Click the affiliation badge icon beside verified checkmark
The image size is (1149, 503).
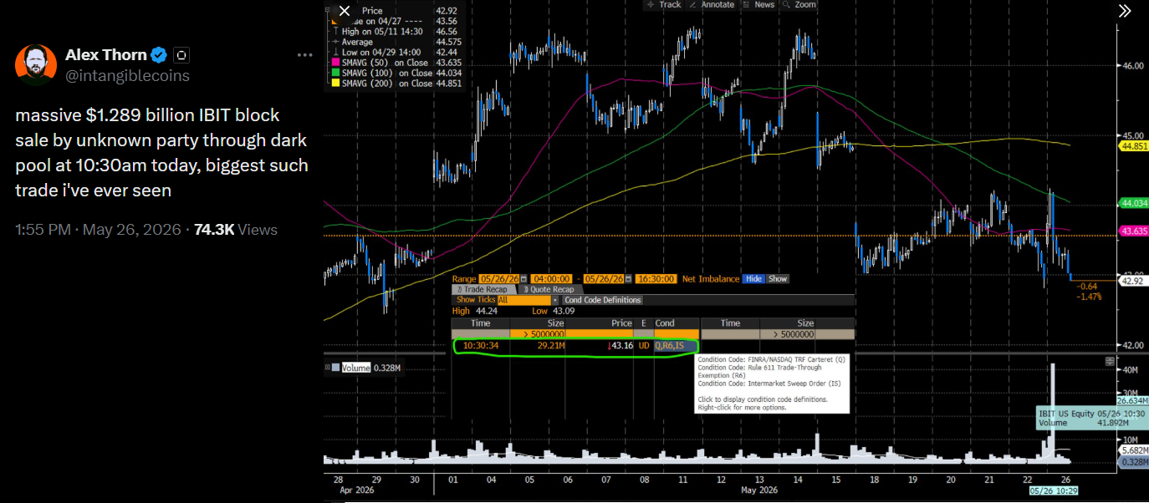181,55
